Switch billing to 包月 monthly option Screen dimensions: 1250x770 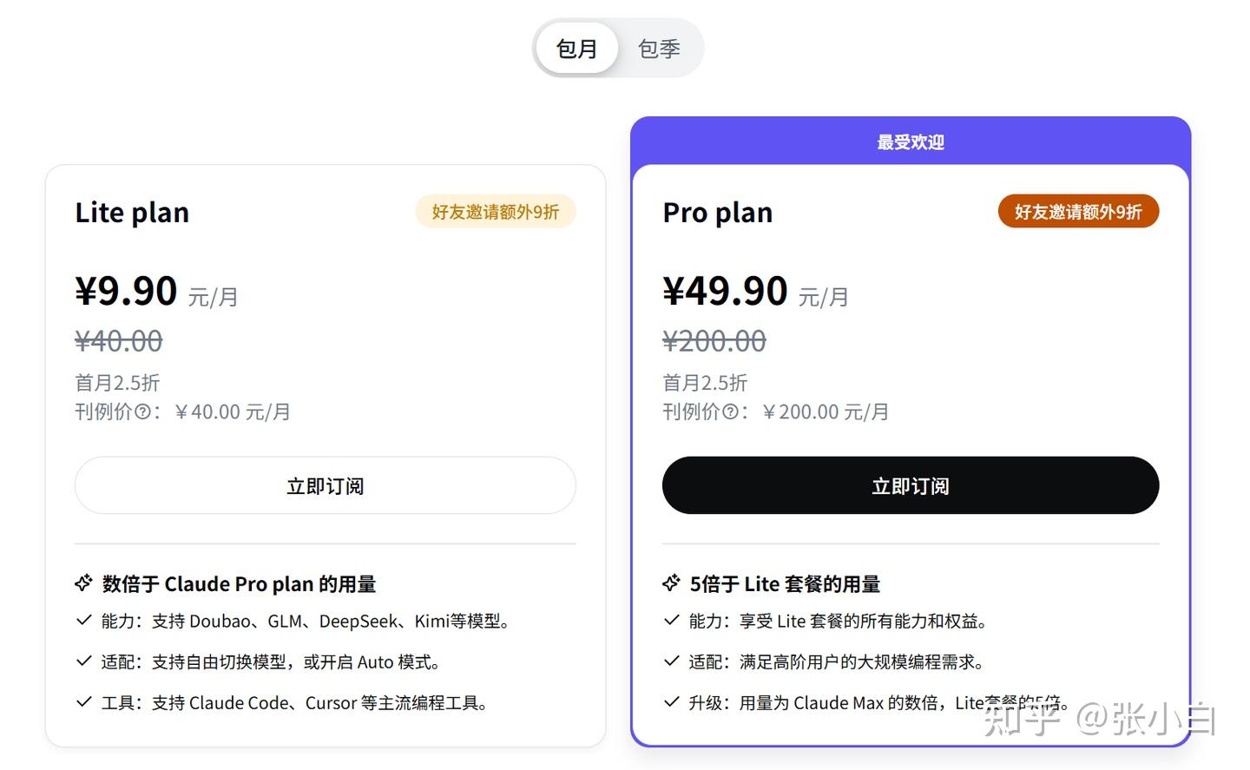tap(576, 49)
